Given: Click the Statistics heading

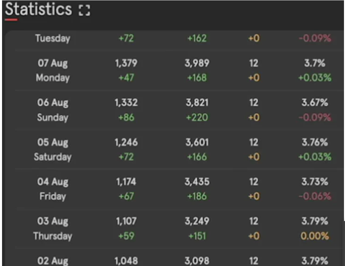Looking at the screenshot, I should point(38,9).
